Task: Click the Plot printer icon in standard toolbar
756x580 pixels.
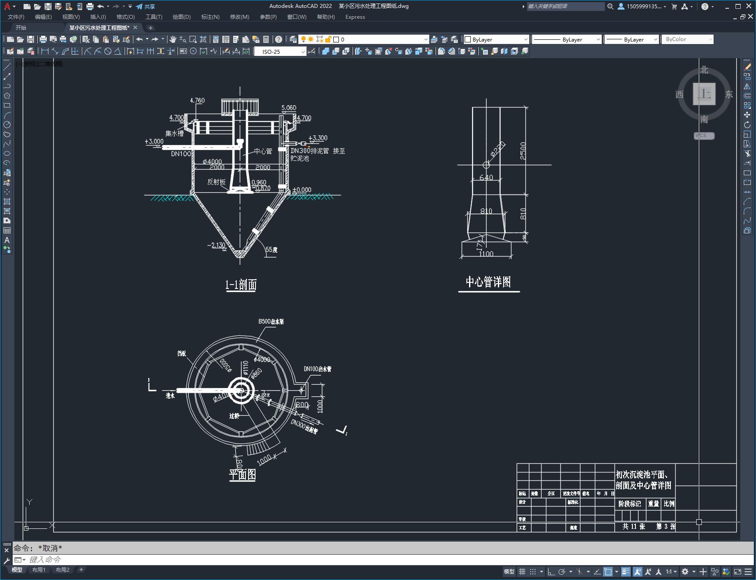Action: point(43,39)
